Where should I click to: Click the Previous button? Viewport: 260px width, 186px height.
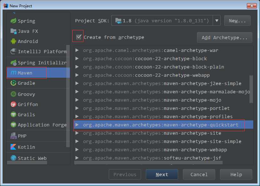(125, 175)
